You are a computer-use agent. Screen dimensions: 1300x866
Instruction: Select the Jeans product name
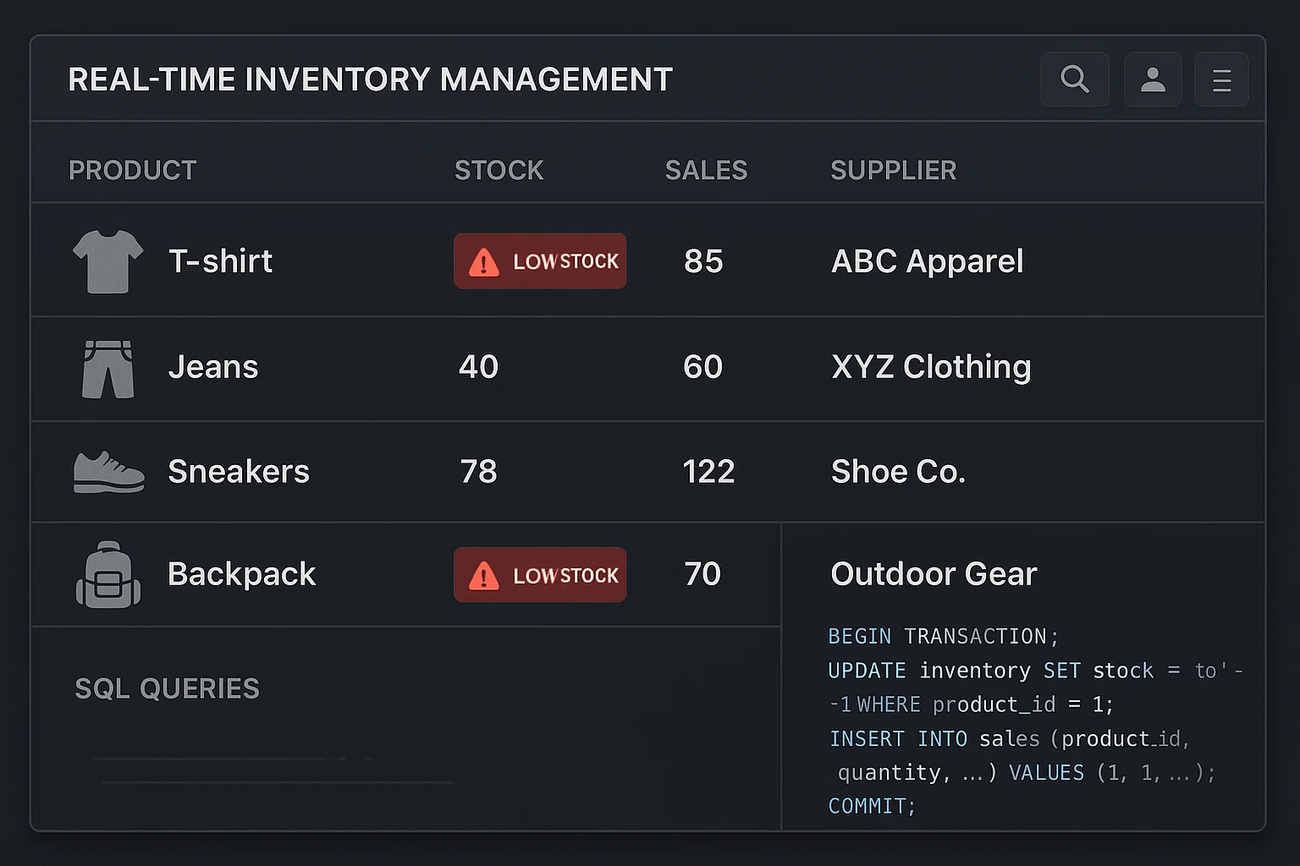213,367
